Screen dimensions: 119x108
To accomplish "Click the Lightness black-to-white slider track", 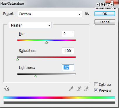I will [46, 74].
